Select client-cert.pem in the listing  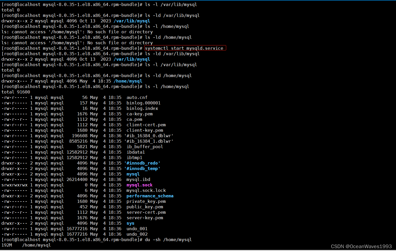(x=146, y=125)
